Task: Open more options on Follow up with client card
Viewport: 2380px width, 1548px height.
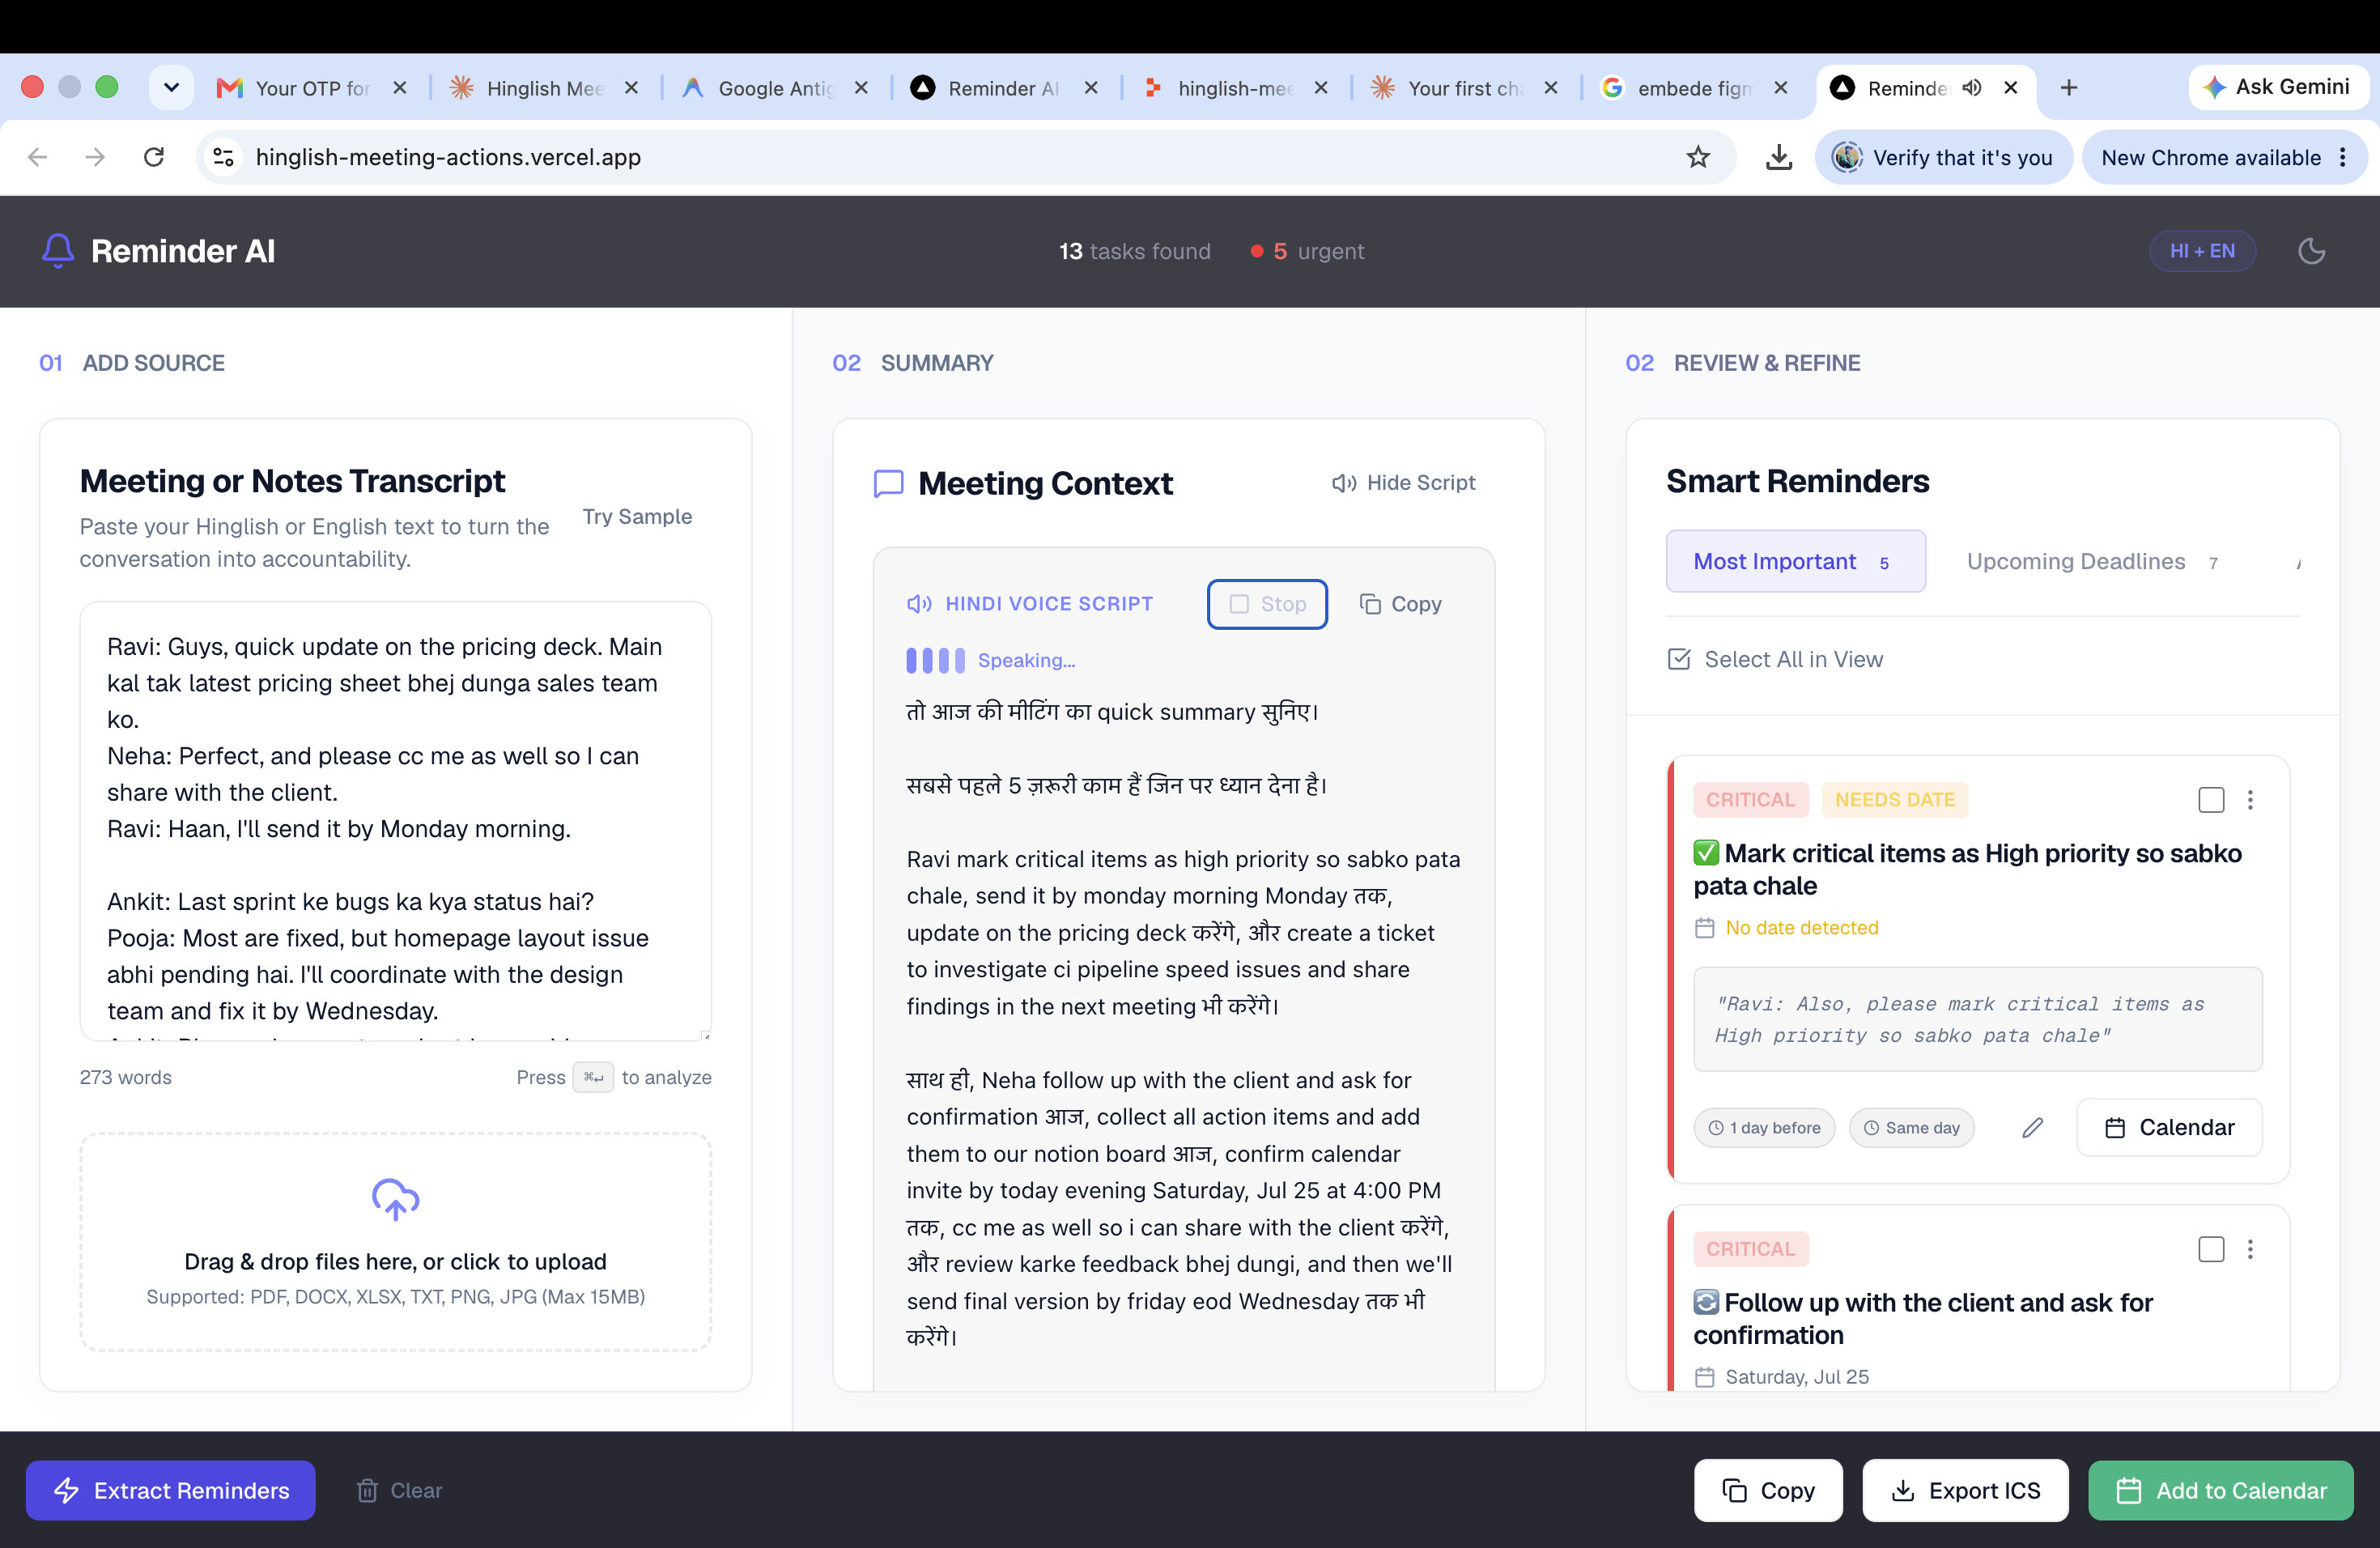Action: 2250,1249
